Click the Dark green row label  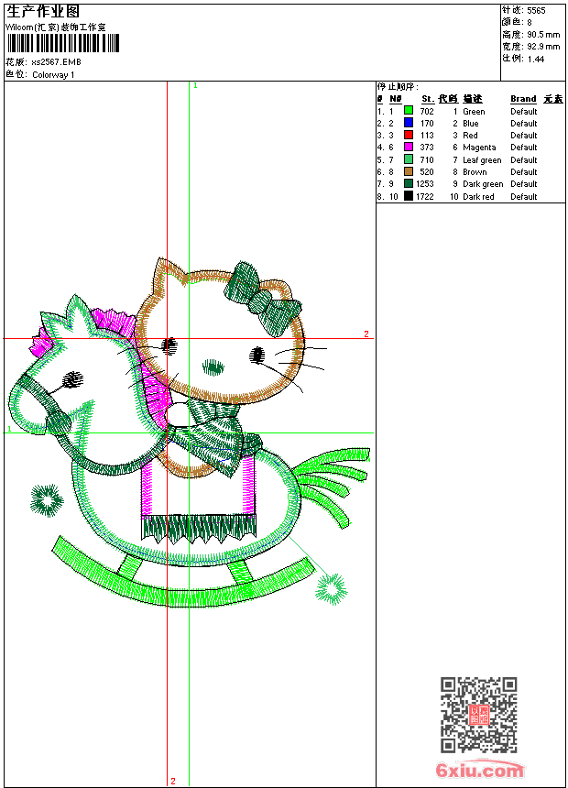[x=483, y=184]
